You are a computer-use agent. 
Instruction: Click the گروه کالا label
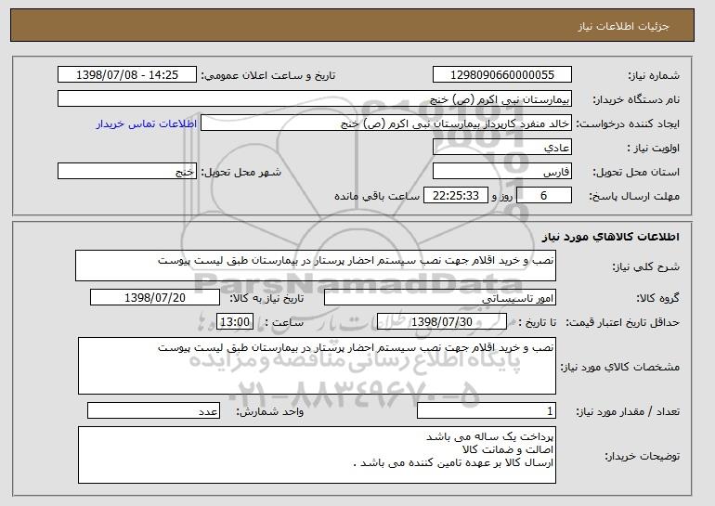[657, 298]
